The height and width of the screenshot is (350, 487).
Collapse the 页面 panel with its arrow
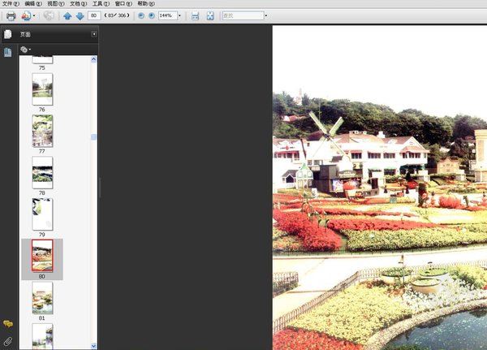point(94,34)
